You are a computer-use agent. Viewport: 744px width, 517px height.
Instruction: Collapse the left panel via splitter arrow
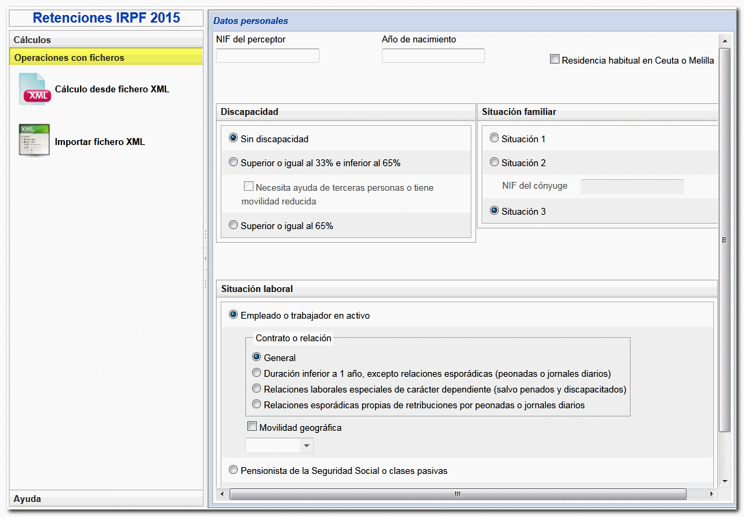[206, 258]
